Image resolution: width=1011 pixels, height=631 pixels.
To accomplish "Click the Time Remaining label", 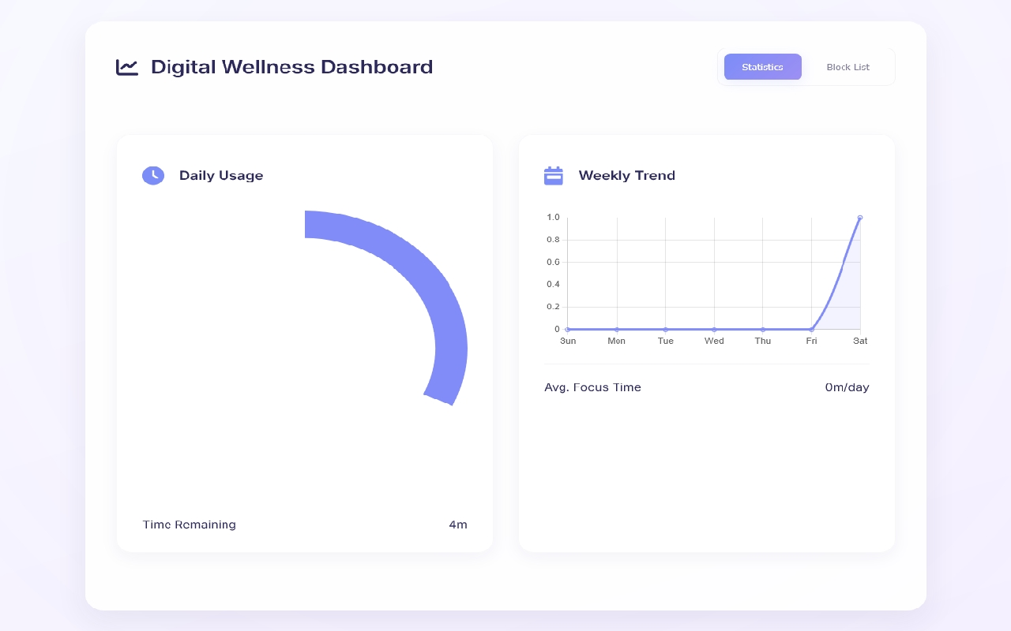I will (189, 525).
